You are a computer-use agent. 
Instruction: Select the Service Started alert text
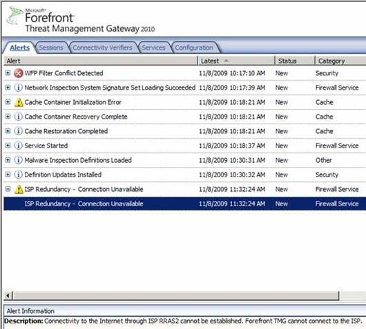pos(46,146)
